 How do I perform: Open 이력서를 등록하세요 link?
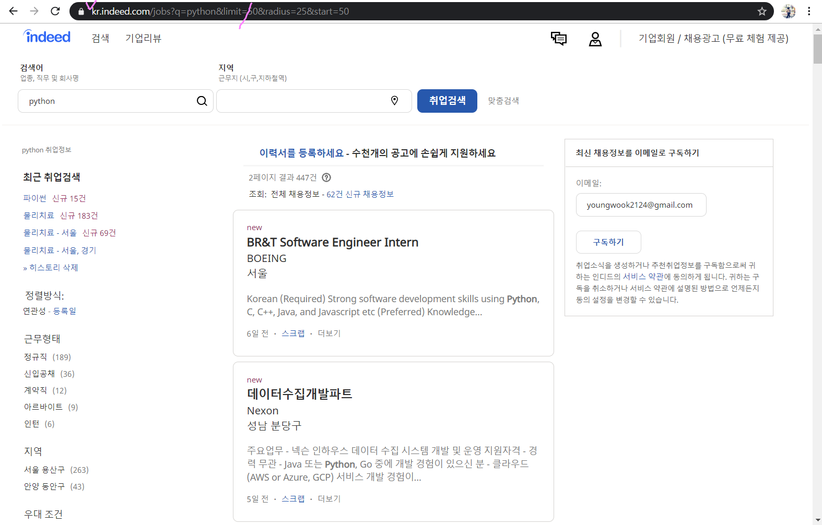[x=301, y=153]
